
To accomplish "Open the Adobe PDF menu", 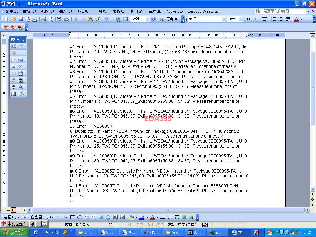I will pos(175,11).
